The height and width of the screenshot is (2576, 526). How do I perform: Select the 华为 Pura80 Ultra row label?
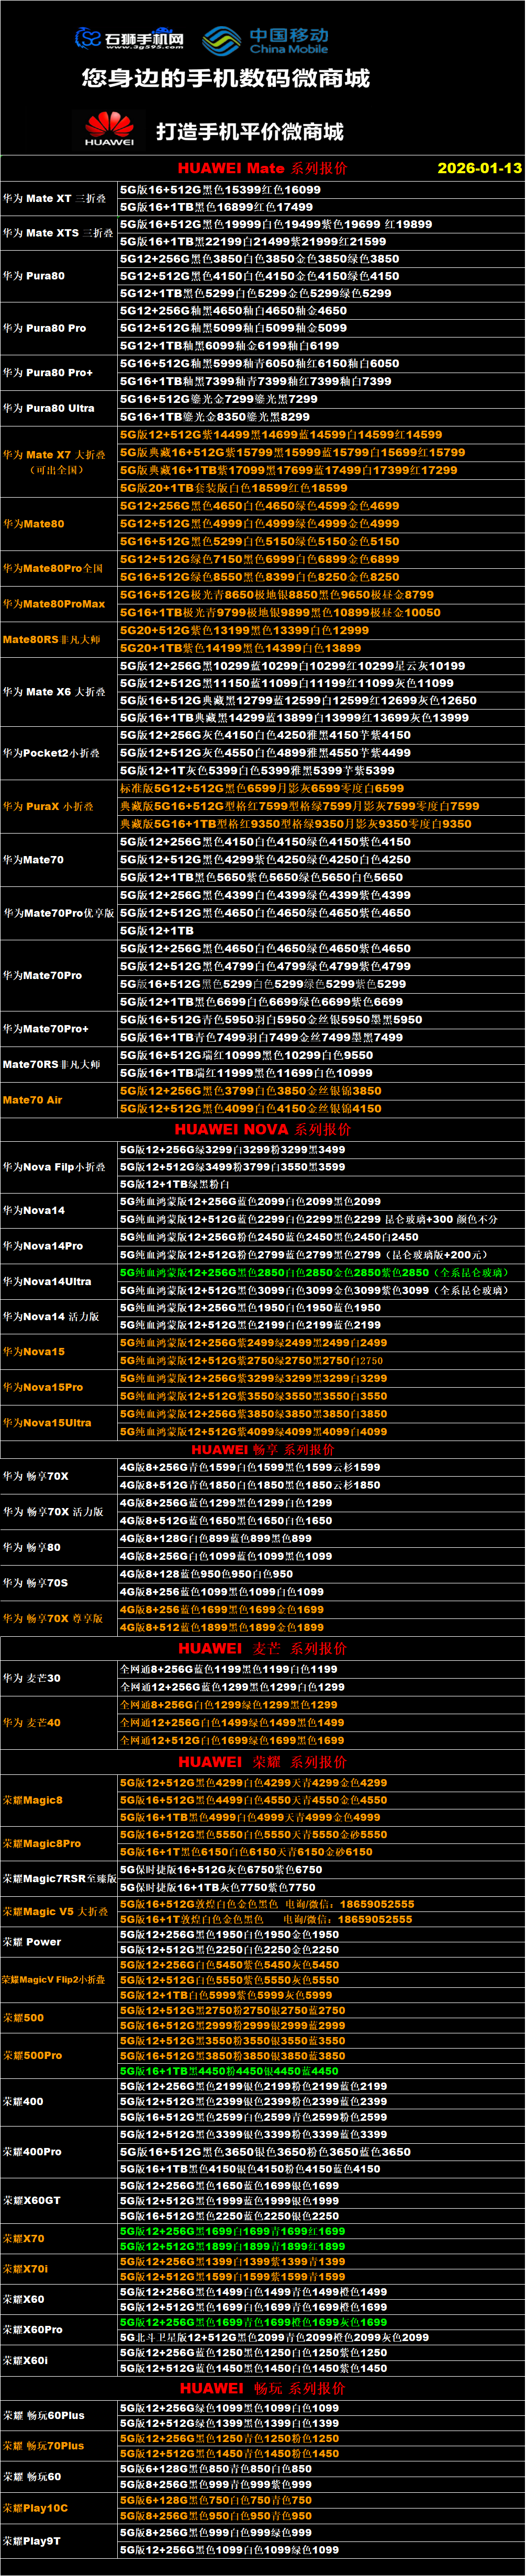(x=48, y=408)
